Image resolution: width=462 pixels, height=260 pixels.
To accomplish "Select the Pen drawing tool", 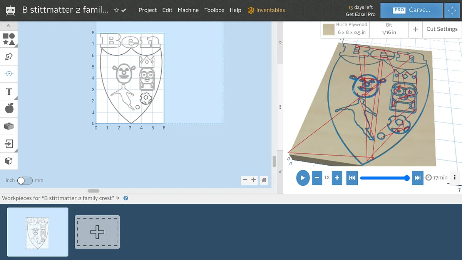I will 9,57.
